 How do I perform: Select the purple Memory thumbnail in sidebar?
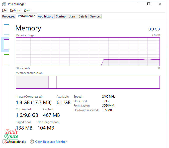(x=6, y=44)
